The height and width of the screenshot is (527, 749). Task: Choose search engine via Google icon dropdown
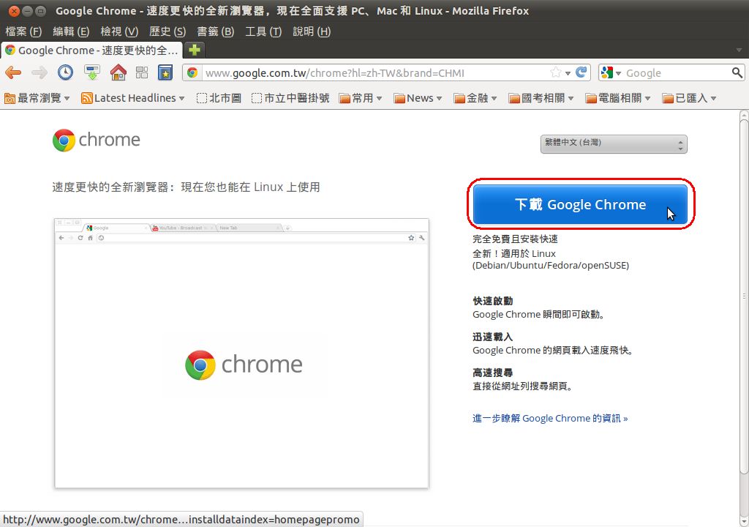tap(611, 72)
